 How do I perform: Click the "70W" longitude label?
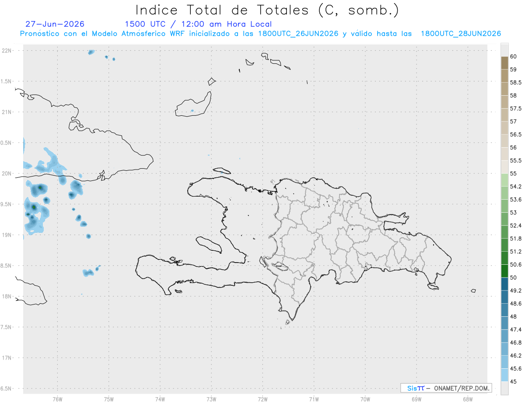(x=365, y=399)
